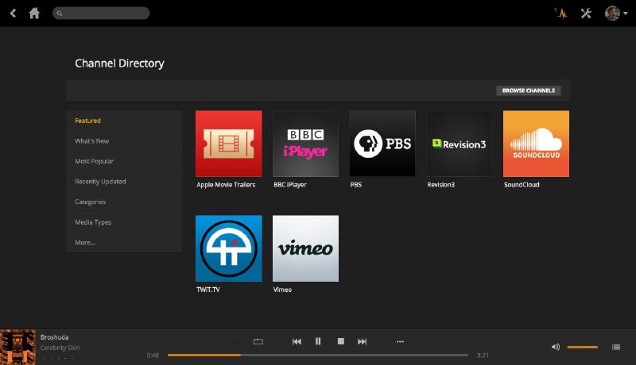The height and width of the screenshot is (365, 636).
Task: Go back with the left arrow icon
Action: tap(13, 13)
